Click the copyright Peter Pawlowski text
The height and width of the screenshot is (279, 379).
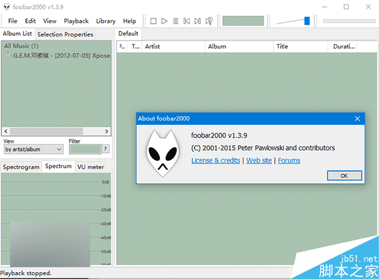tap(263, 148)
